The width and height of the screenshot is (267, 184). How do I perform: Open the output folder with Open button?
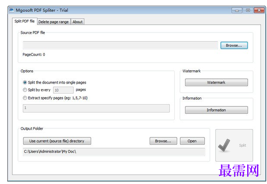(192, 141)
